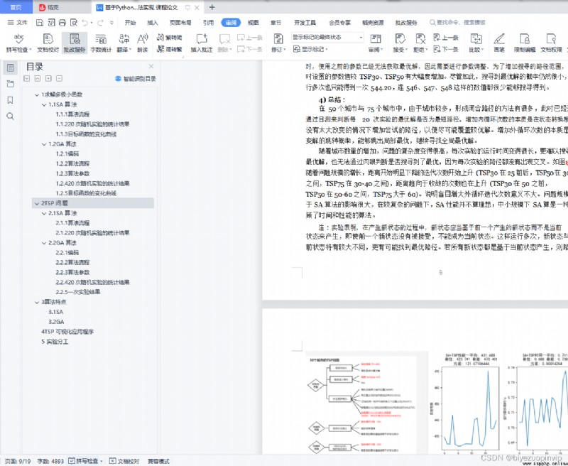568x466 pixels.
Task: Undo the last action
Action: [x=84, y=23]
